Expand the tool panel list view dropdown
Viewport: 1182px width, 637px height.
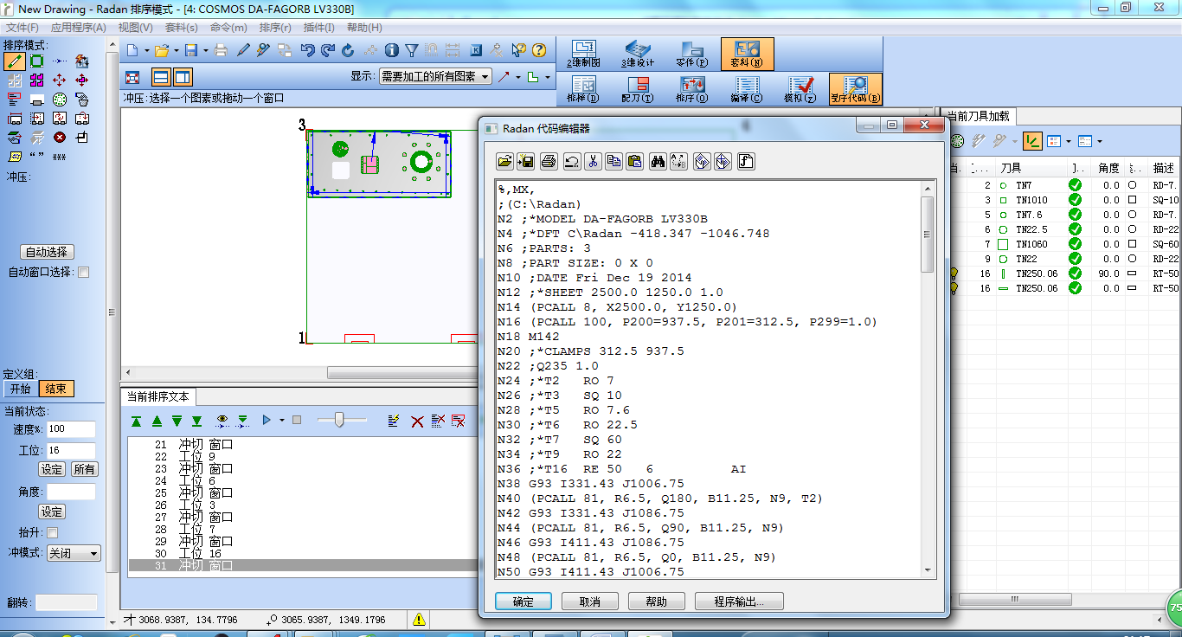click(x=1069, y=141)
